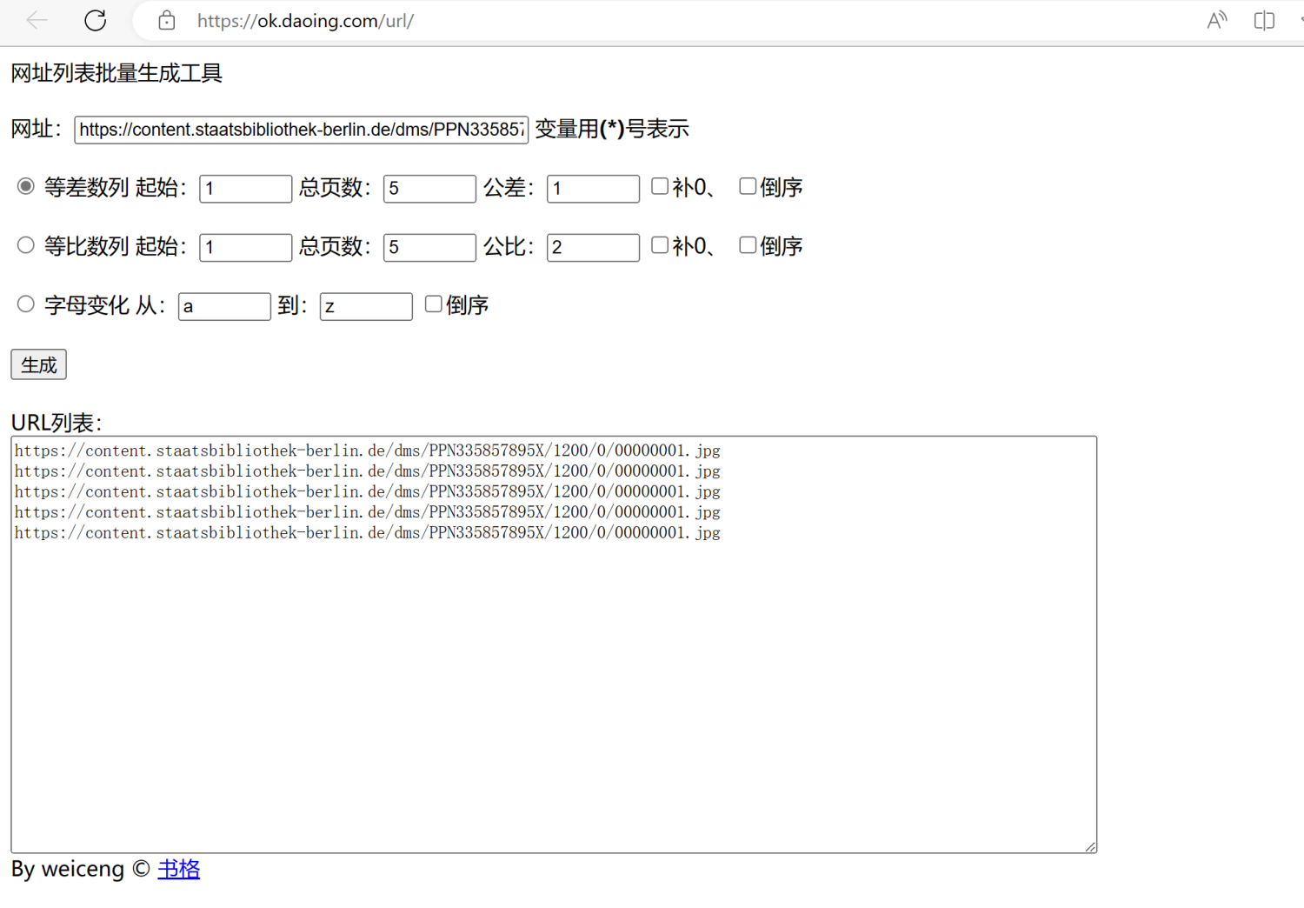Check 补0 option in 等比数列 row

(x=660, y=245)
